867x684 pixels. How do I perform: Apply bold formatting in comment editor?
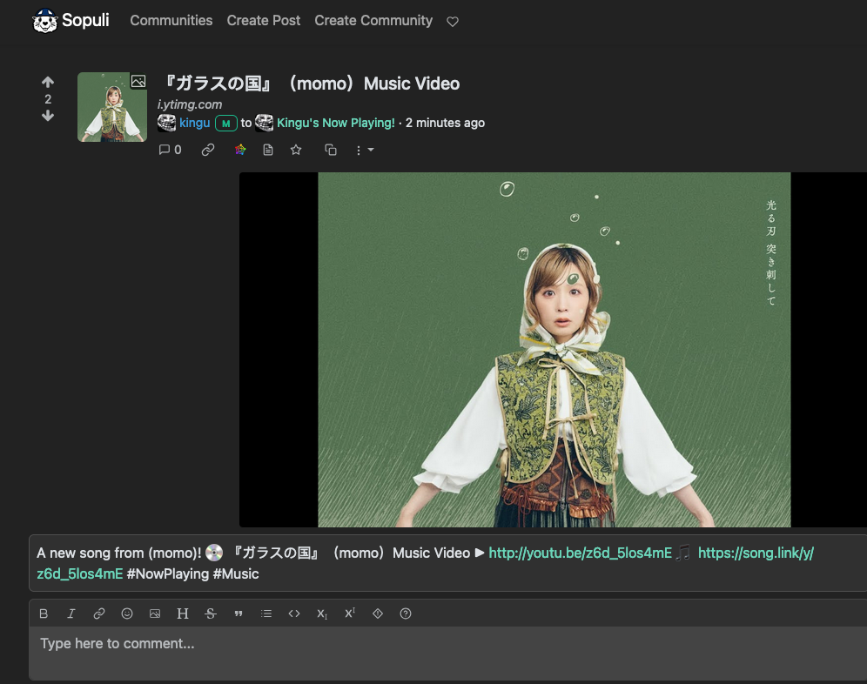[x=44, y=614]
